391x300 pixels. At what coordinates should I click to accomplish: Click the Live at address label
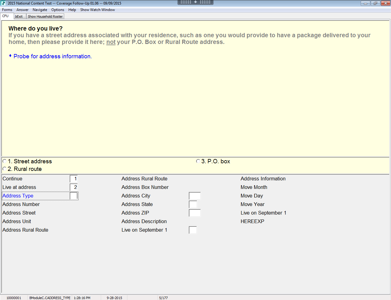19,187
